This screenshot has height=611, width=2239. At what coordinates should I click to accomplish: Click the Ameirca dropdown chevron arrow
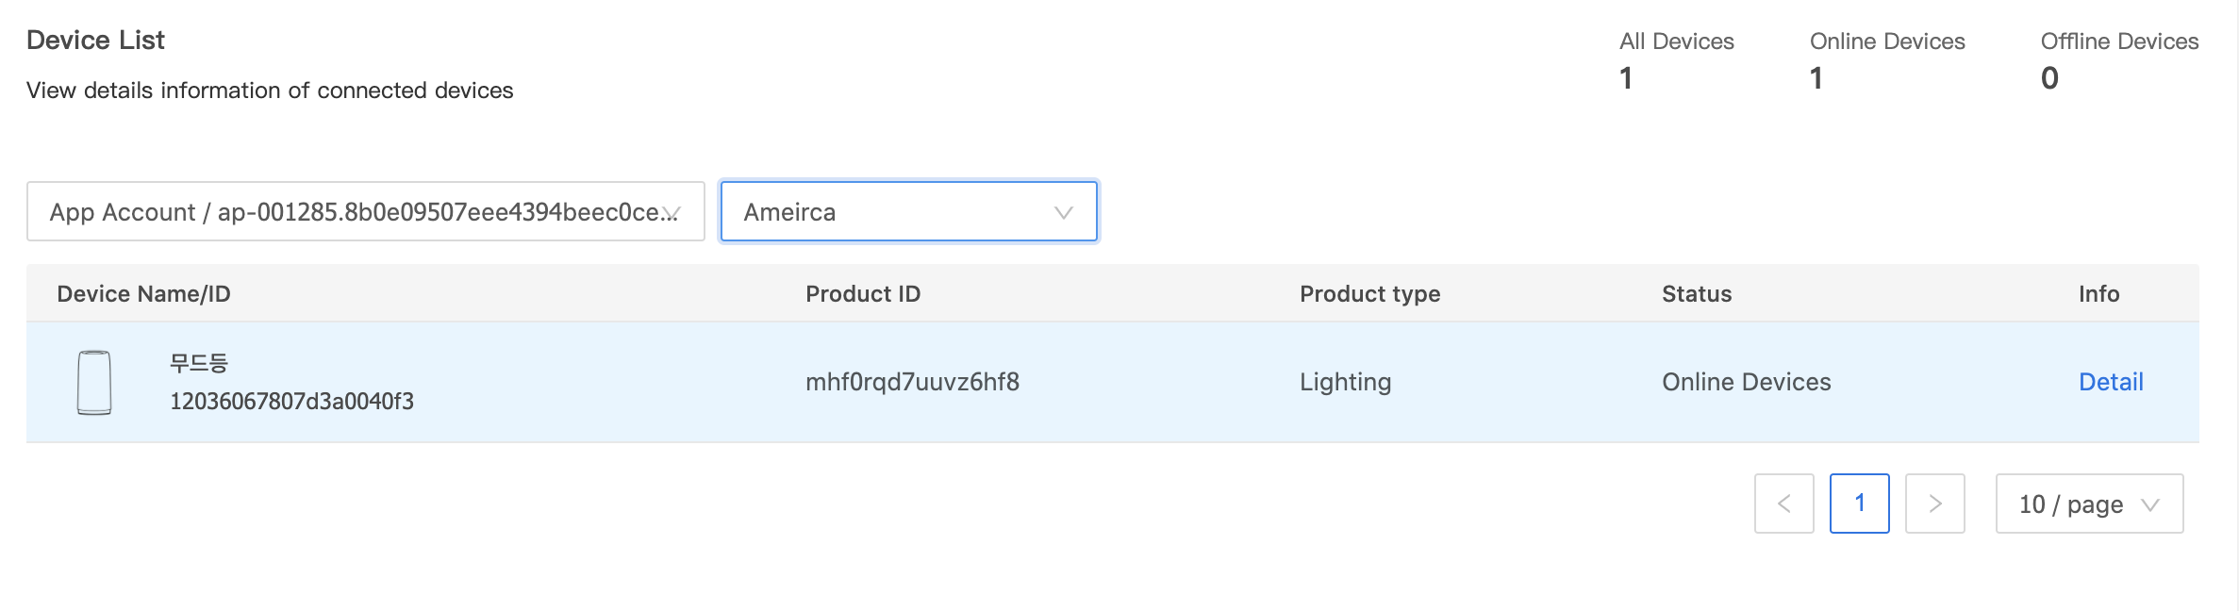(x=1064, y=212)
